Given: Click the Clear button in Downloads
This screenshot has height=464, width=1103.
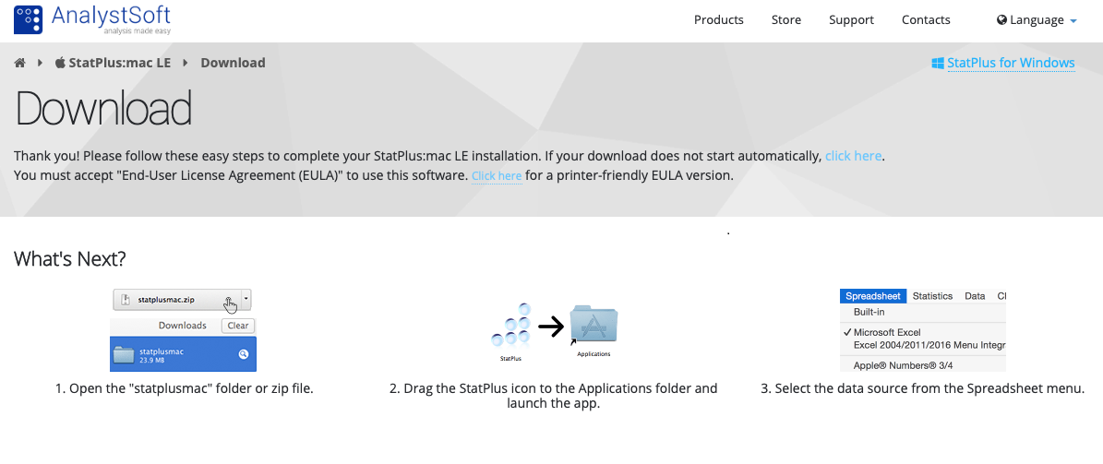Looking at the screenshot, I should point(238,326).
